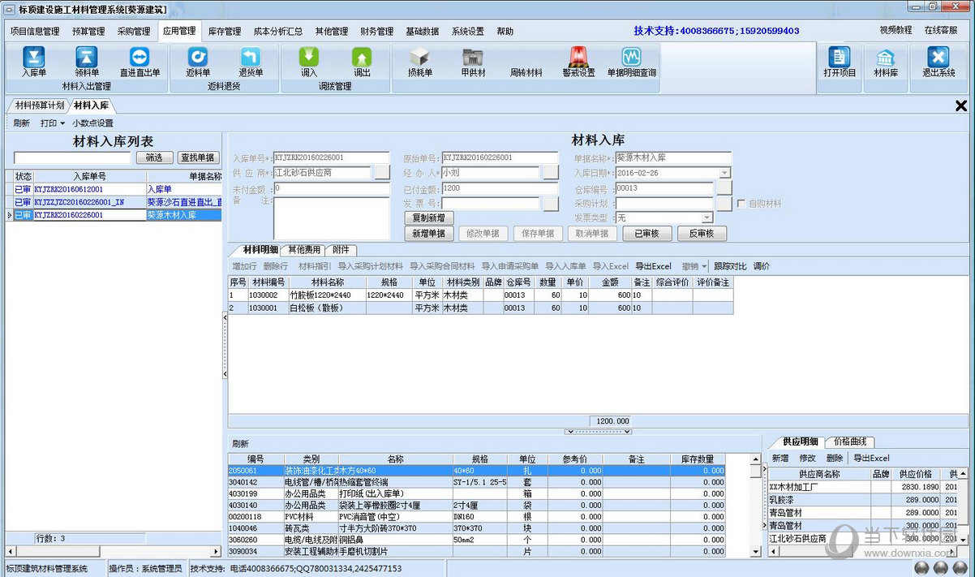Open the 入库单 toolbar icon
This screenshot has height=577, width=975.
pyautogui.click(x=34, y=62)
